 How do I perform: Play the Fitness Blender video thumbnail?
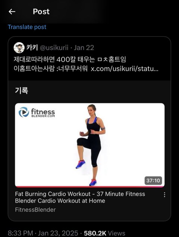[x=90, y=145]
